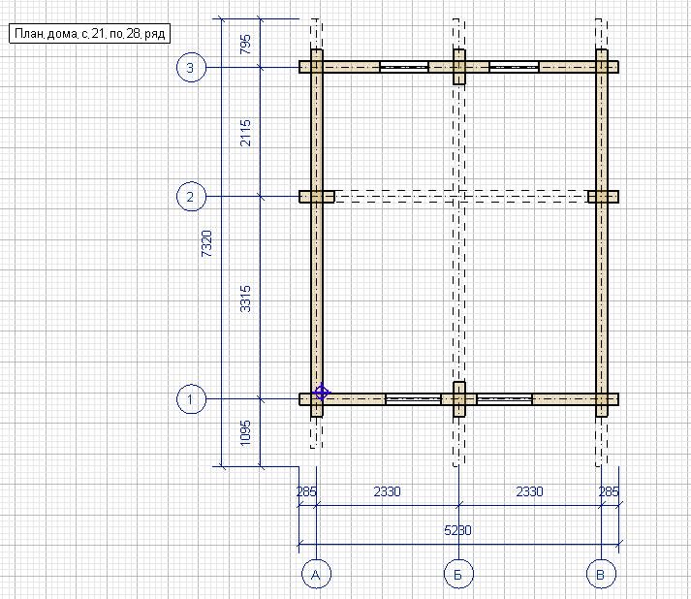Select the right vertical log wall on axis В

602,233
